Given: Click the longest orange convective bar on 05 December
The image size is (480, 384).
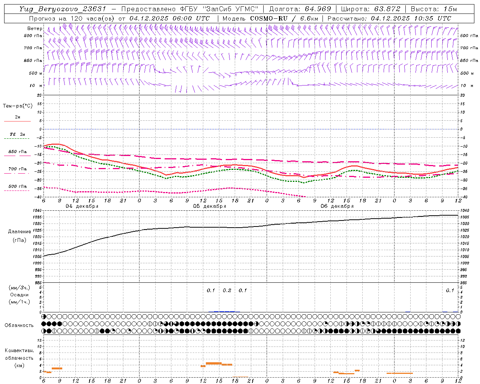Looking at the screenshot, I should tap(214, 363).
